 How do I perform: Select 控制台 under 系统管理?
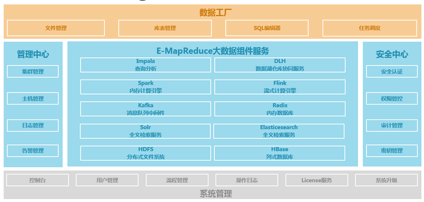[x=37, y=180]
